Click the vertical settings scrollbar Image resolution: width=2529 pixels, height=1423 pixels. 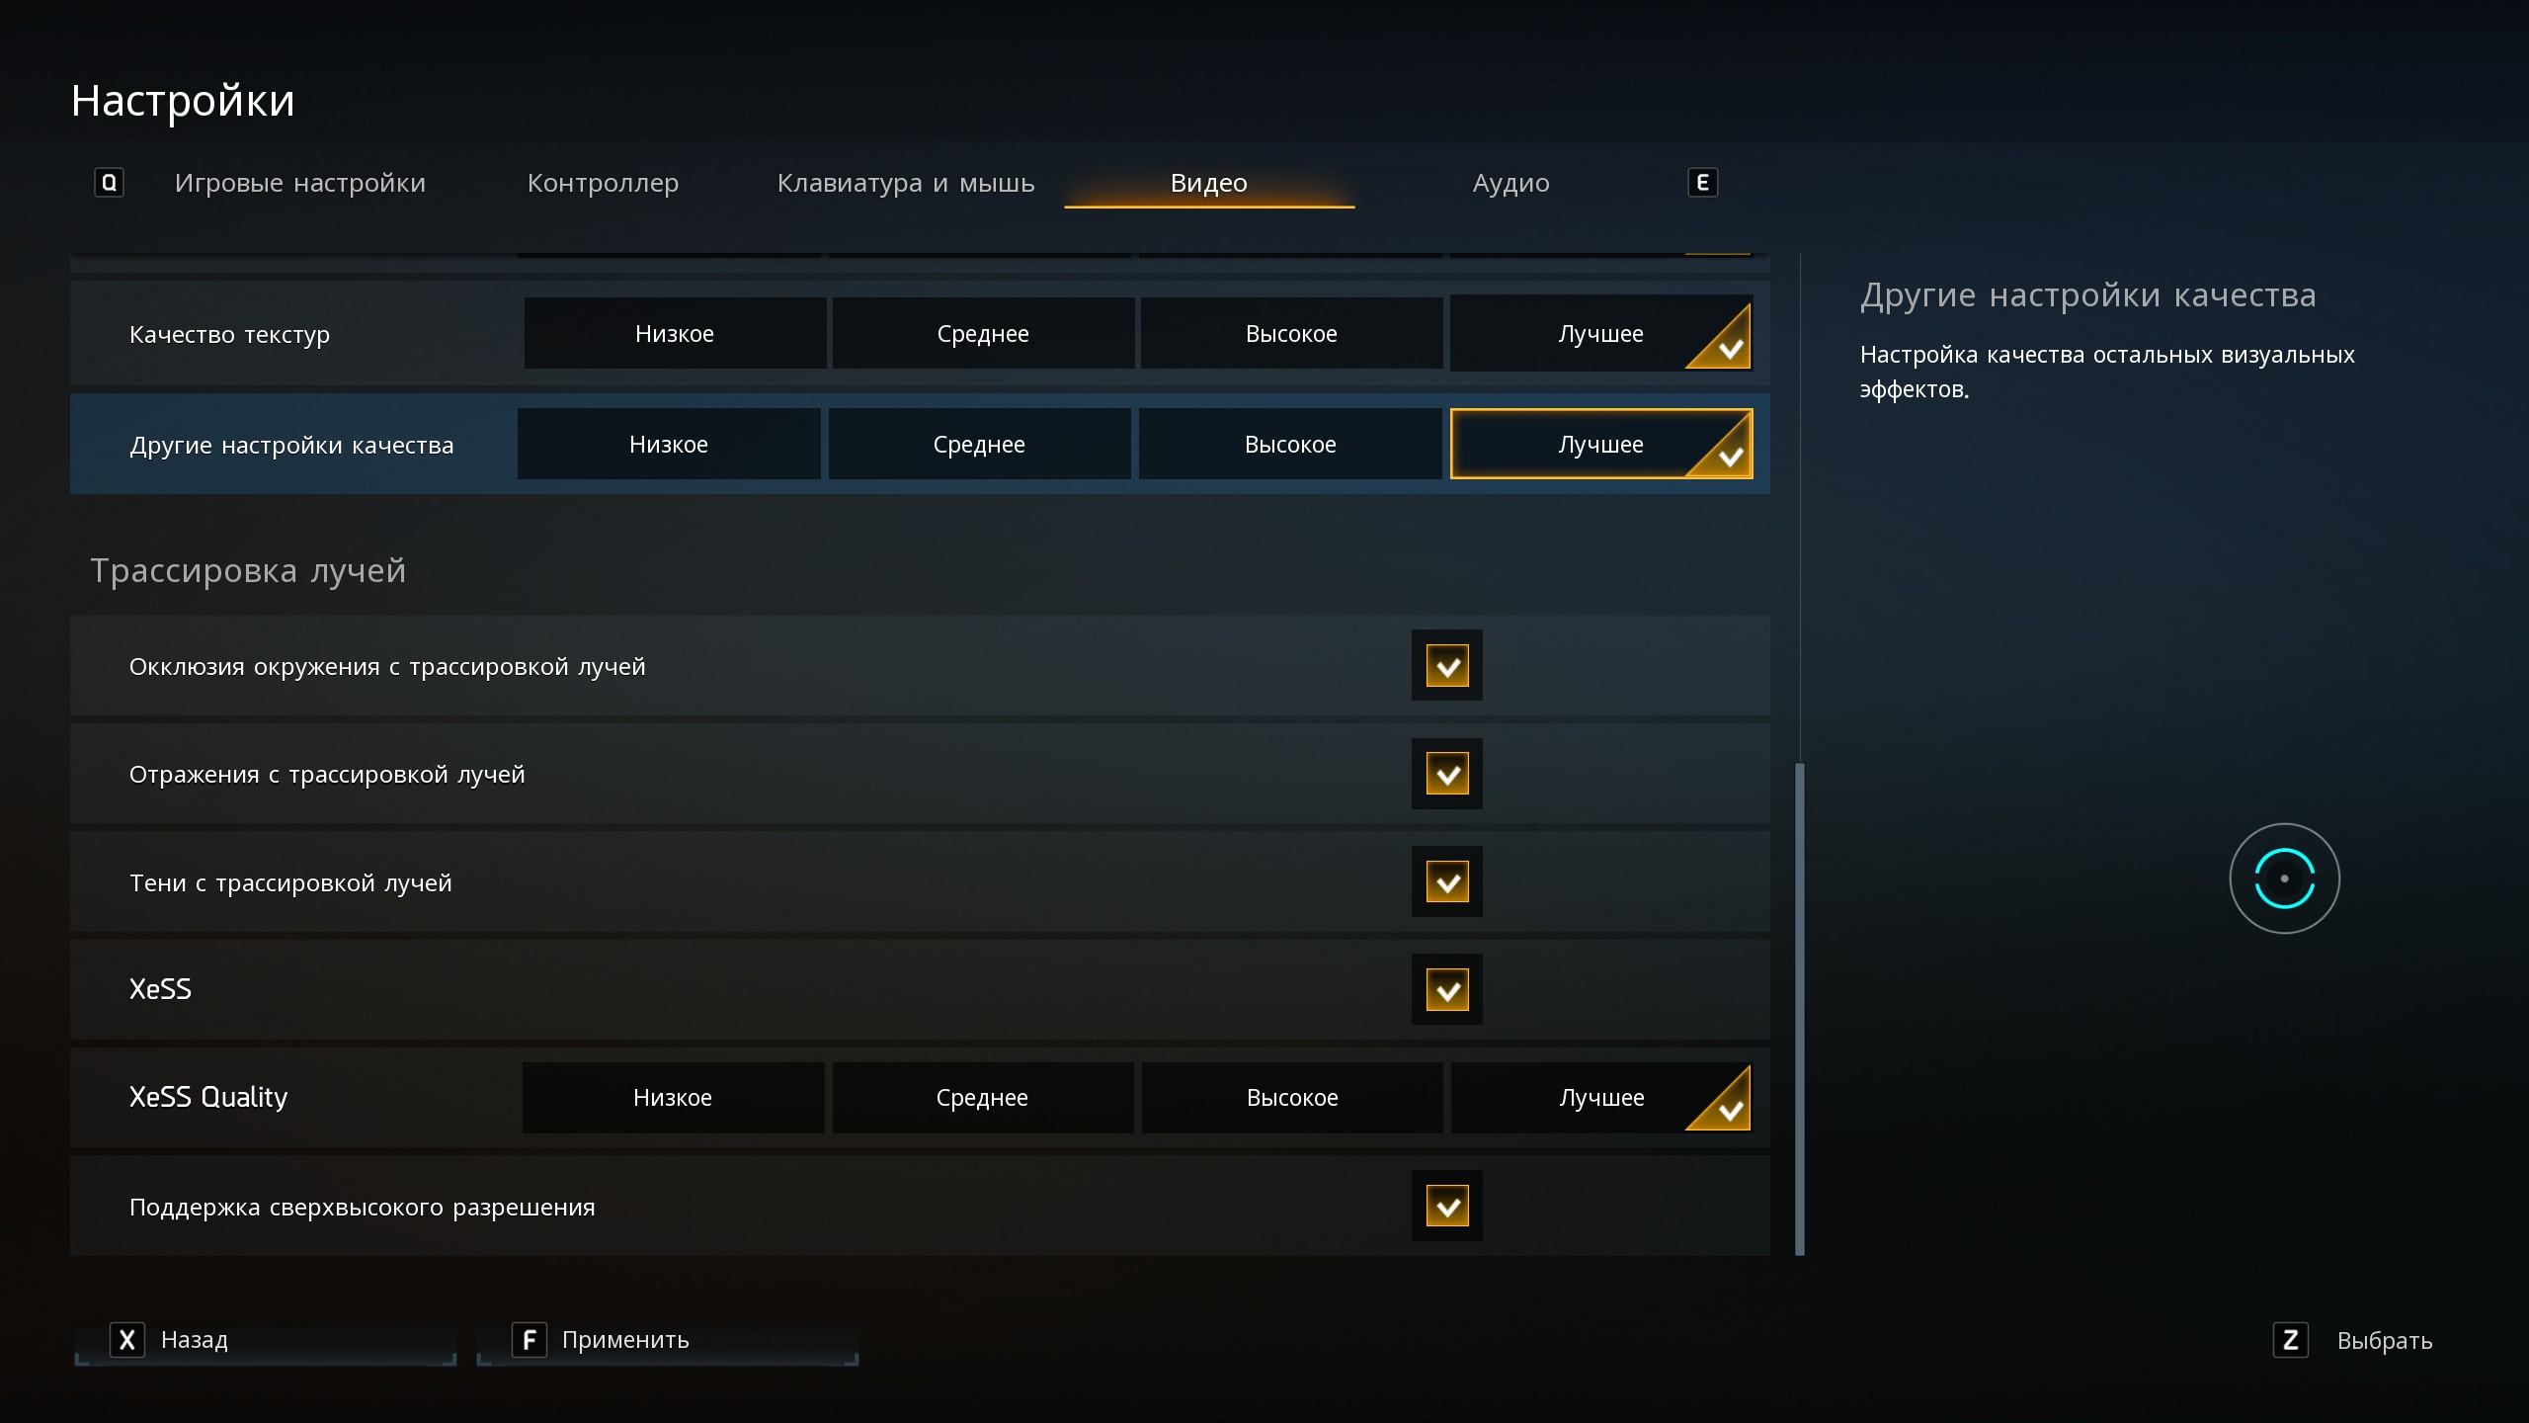click(1799, 1008)
